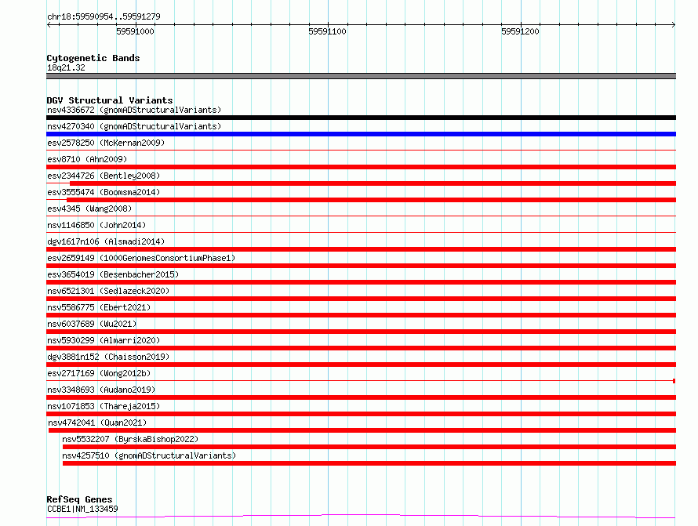Select the blue nsv4270340 variant bar

click(361, 134)
